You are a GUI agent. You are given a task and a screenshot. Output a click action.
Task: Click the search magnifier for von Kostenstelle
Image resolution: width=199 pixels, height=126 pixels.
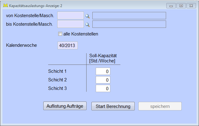[87, 16]
